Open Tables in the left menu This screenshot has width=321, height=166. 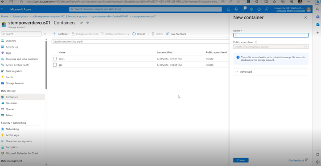[x=9, y=115]
